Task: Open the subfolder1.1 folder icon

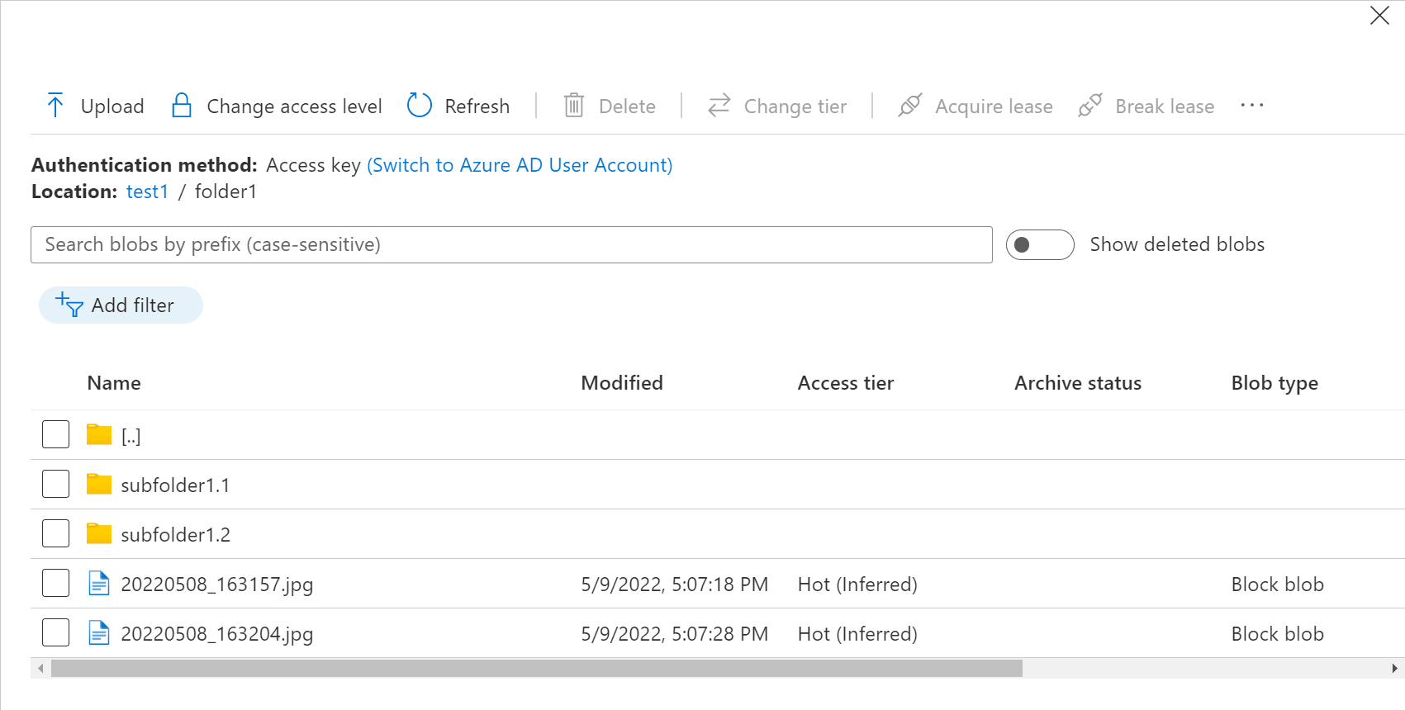Action: [x=99, y=485]
